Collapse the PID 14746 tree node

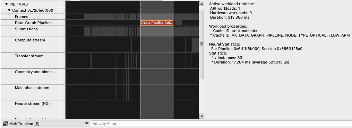point(6,4)
